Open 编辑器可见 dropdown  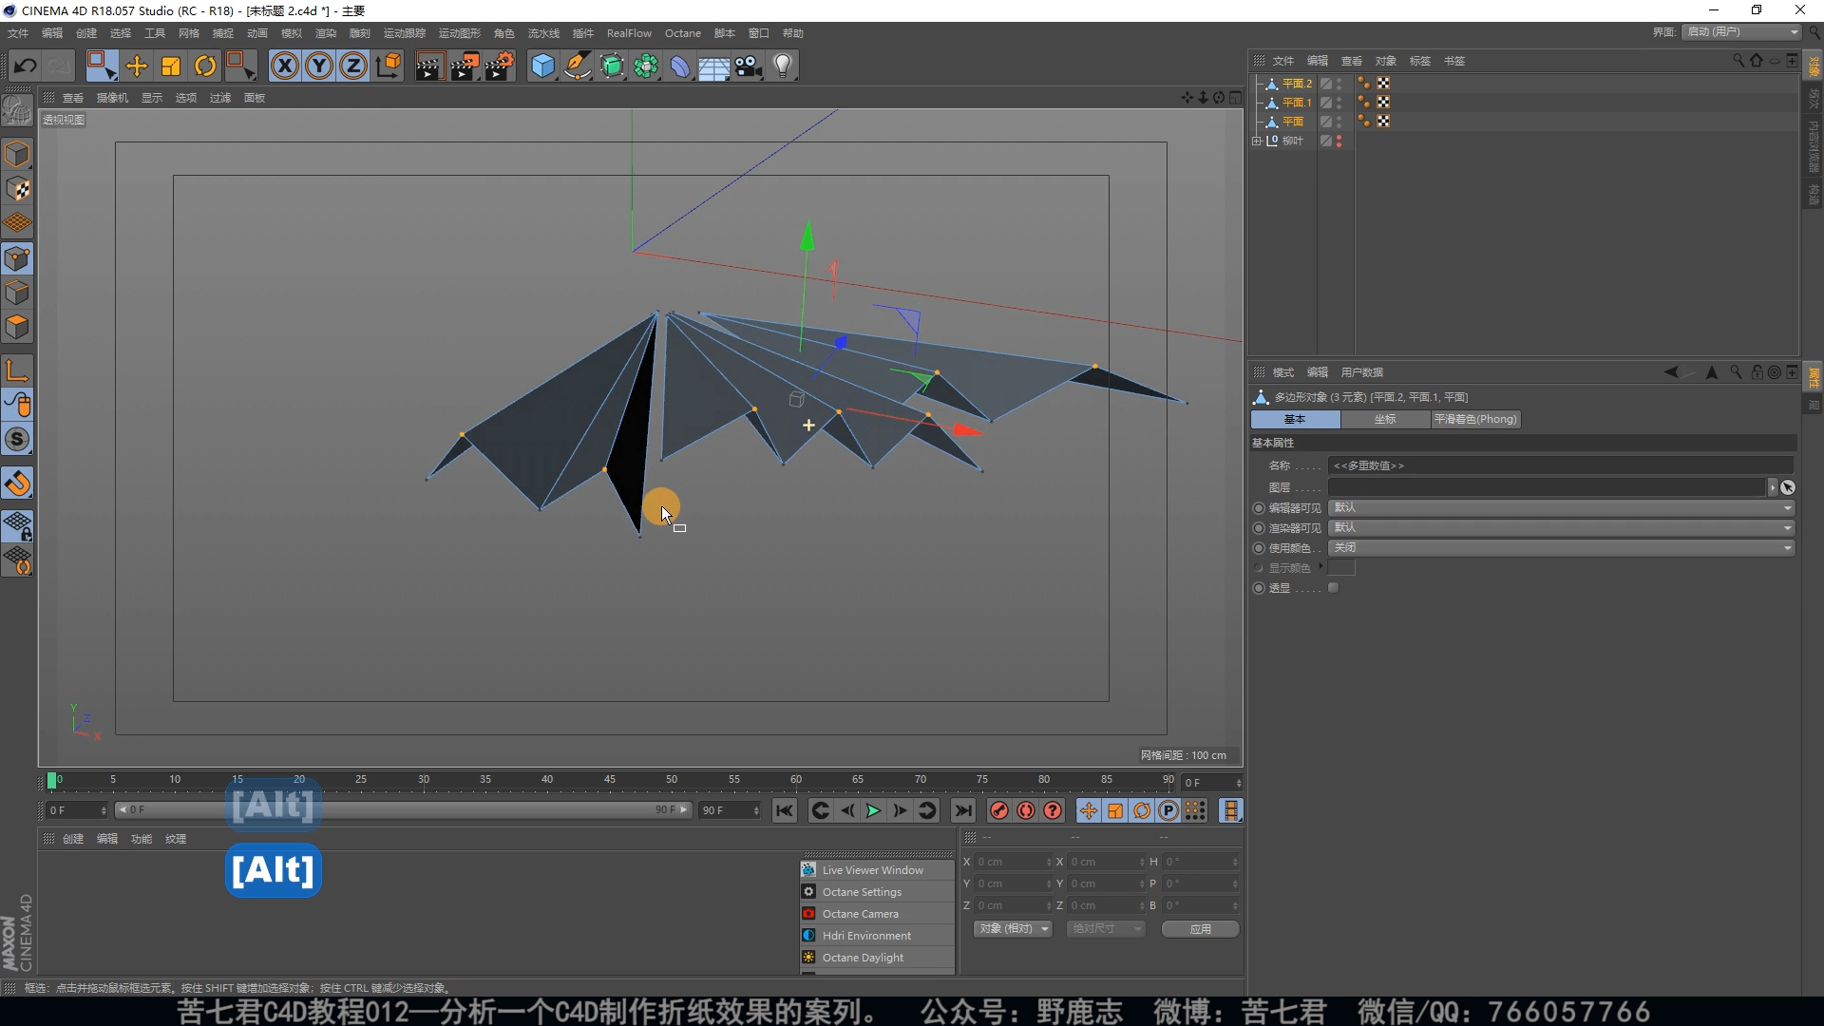1561,507
